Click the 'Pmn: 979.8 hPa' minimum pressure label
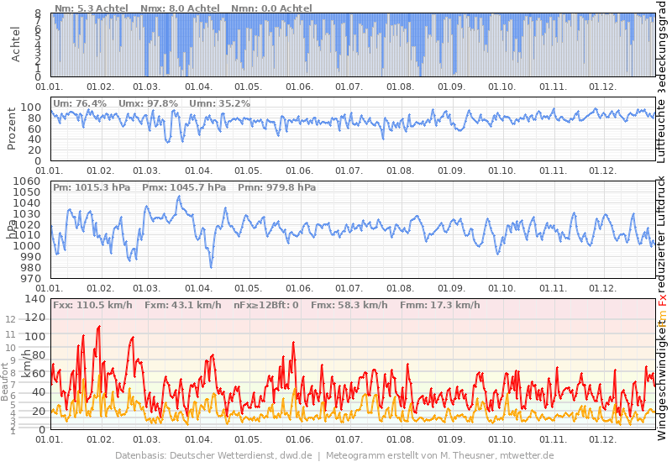This screenshot has width=672, height=462. tap(277, 187)
